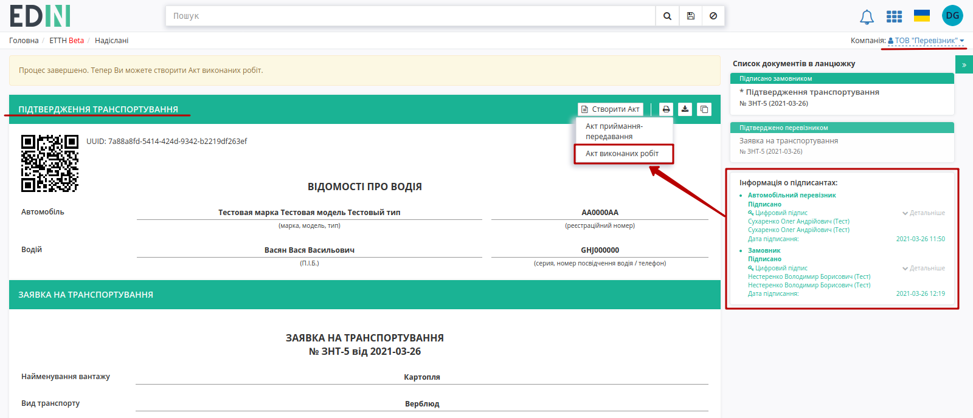This screenshot has height=418, width=973.
Task: Go to Головна breadcrumb link
Action: coord(24,41)
